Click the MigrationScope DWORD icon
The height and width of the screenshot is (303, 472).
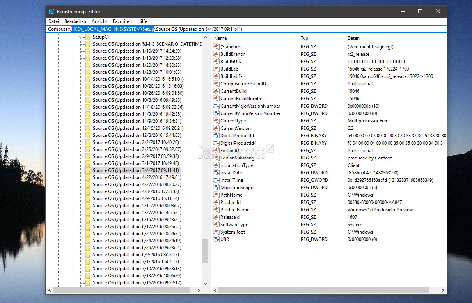point(217,188)
